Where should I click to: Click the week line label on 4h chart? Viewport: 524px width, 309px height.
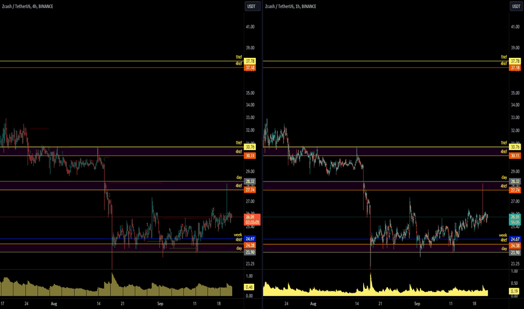point(238,235)
